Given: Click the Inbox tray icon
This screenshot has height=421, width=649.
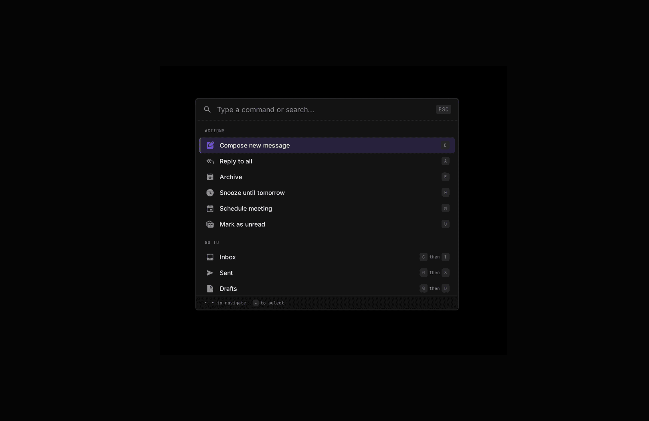Looking at the screenshot, I should point(210,257).
